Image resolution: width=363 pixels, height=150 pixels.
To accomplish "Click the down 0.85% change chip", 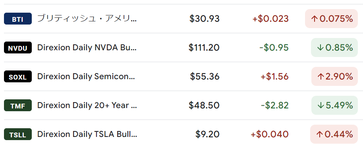I will click(334, 47).
